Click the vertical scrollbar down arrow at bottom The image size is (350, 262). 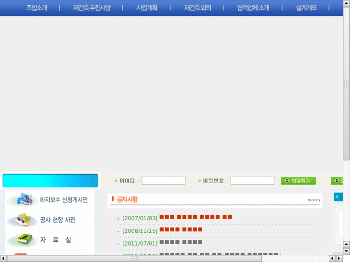347,251
